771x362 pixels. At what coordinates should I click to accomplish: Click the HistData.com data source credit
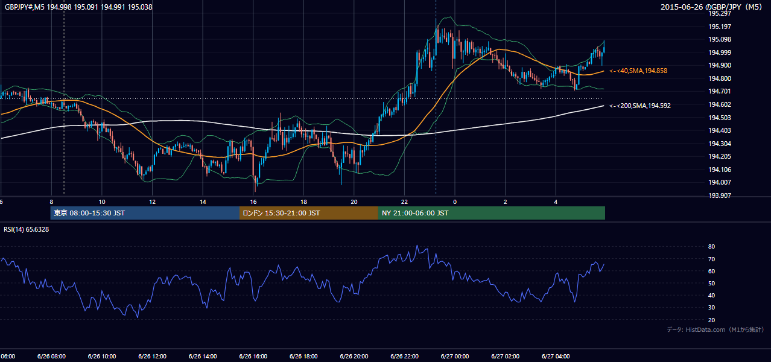(715, 329)
